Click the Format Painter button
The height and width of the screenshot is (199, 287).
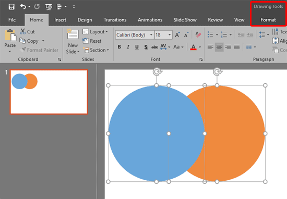39,50
